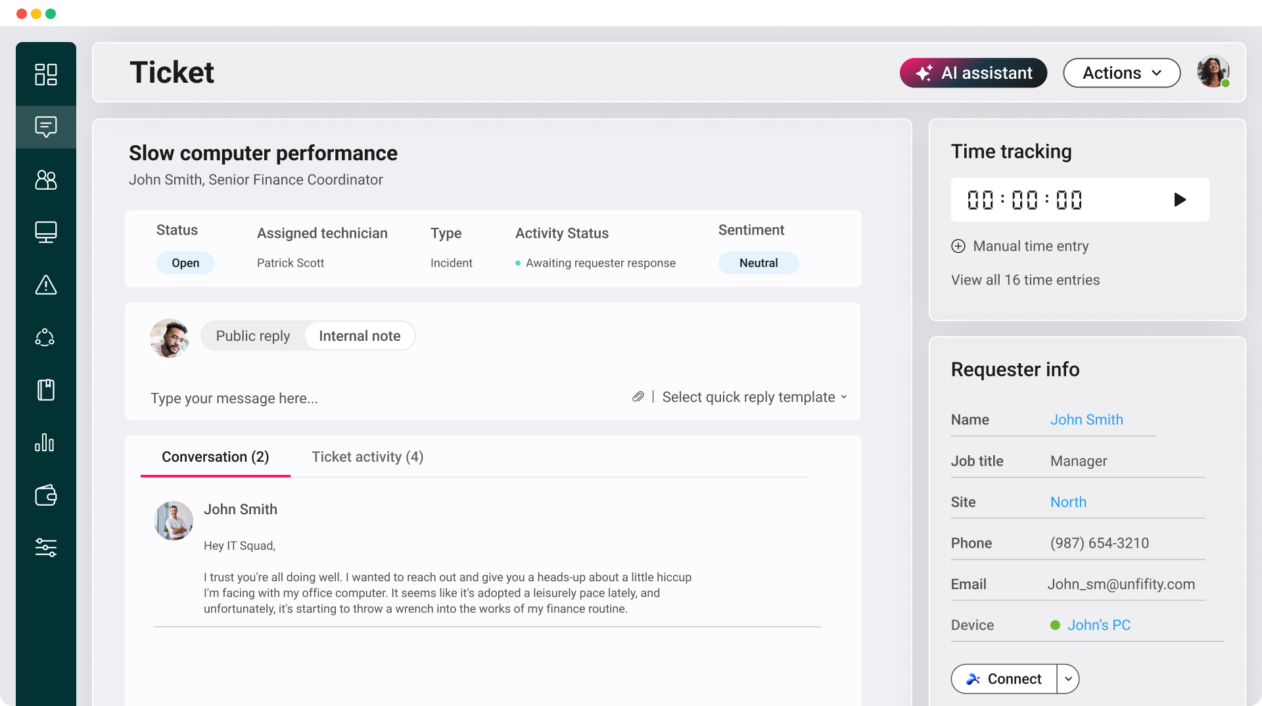Screen dimensions: 1262x706
Task: Open the knowledge base book icon
Action: (x=45, y=389)
